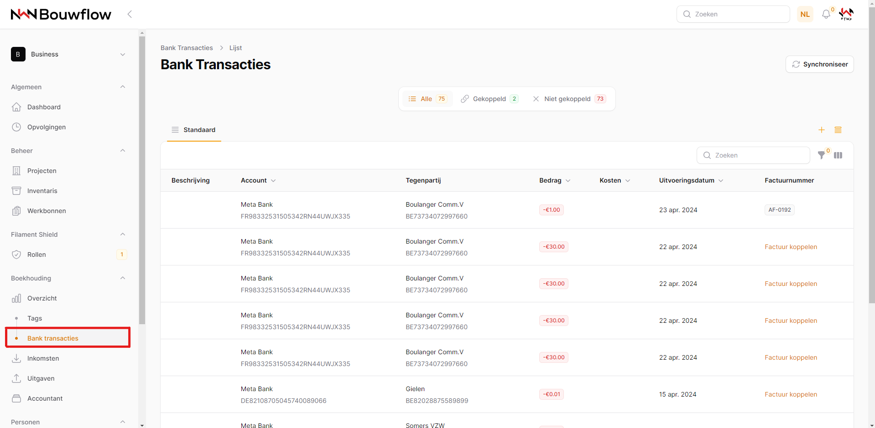The width and height of the screenshot is (875, 428).
Task: Click the Synchroniseer button
Action: (x=819, y=64)
